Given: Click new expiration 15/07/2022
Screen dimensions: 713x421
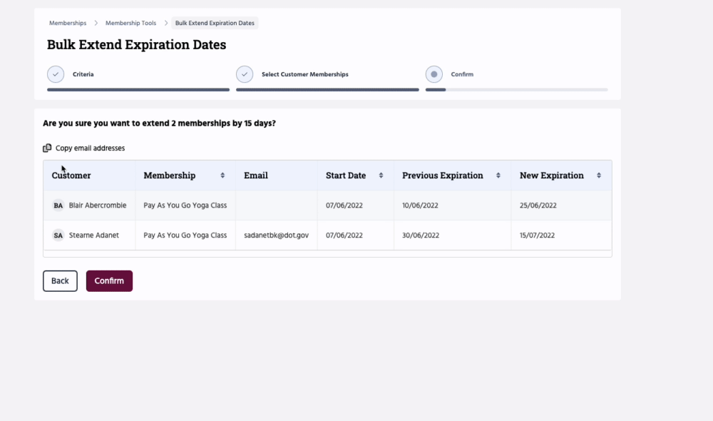Looking at the screenshot, I should (537, 235).
